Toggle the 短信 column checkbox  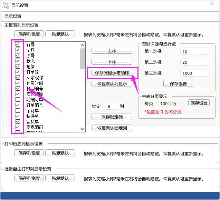pos(18,67)
